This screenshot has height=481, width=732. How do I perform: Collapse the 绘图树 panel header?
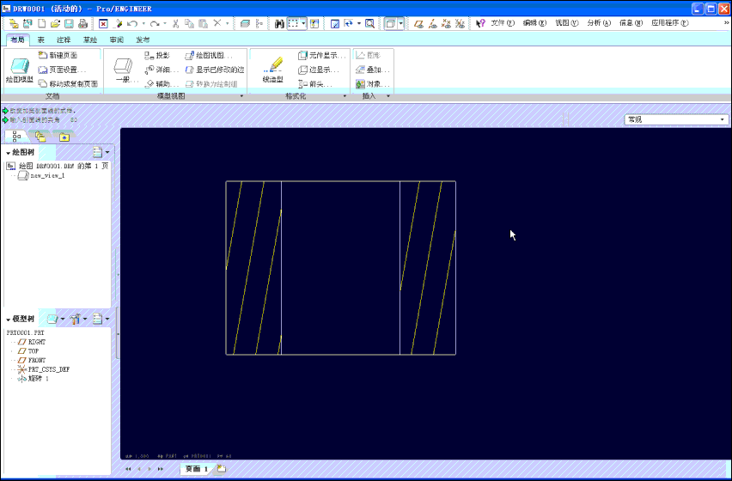[x=20, y=153]
